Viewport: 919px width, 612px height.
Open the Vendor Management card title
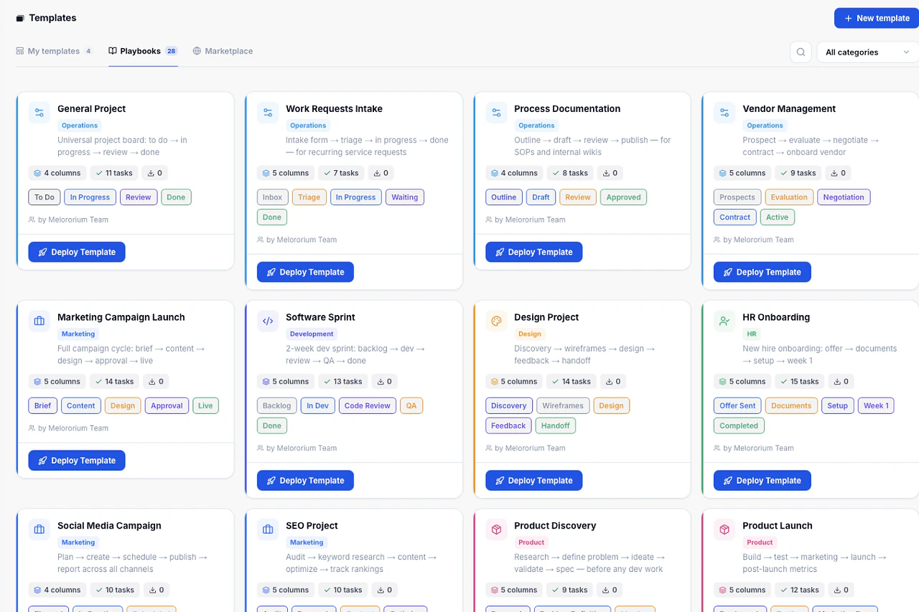(x=789, y=109)
